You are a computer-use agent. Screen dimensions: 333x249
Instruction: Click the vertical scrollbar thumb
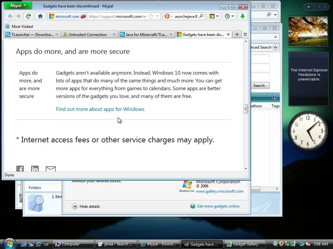pos(246,109)
